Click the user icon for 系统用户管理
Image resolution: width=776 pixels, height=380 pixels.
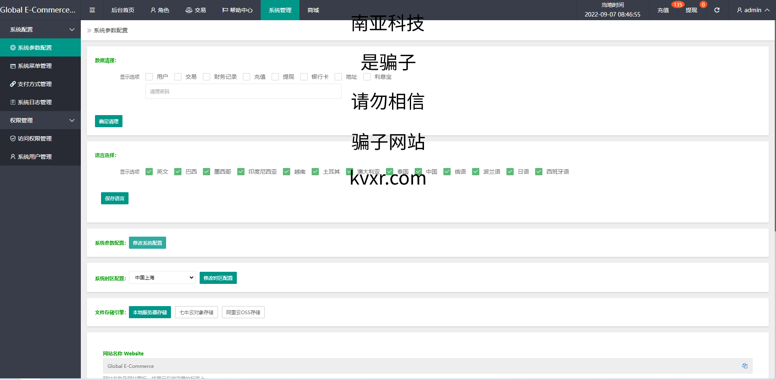[13, 157]
